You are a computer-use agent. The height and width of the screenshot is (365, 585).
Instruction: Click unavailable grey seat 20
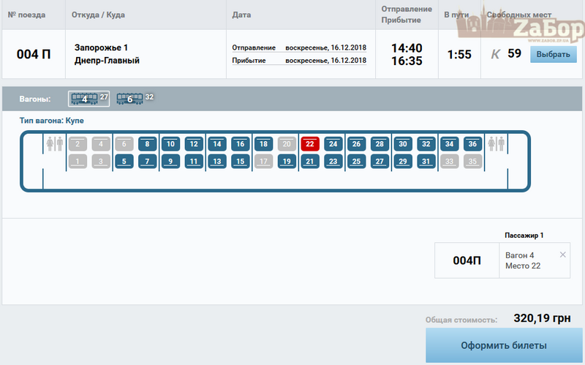click(x=287, y=144)
